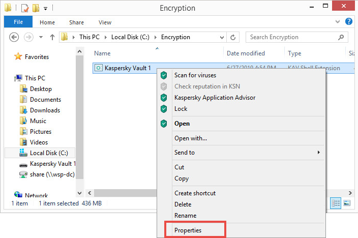Switch to the View ribbon tab
The image size is (358, 238).
pos(105,22)
